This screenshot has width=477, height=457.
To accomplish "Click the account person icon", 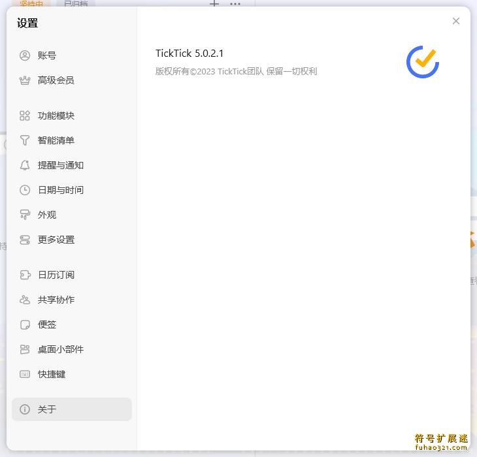I will pyautogui.click(x=25, y=55).
